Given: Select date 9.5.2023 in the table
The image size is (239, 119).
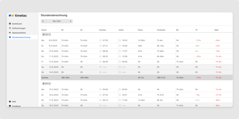Looking at the screenshot, I should [x=53, y=46].
